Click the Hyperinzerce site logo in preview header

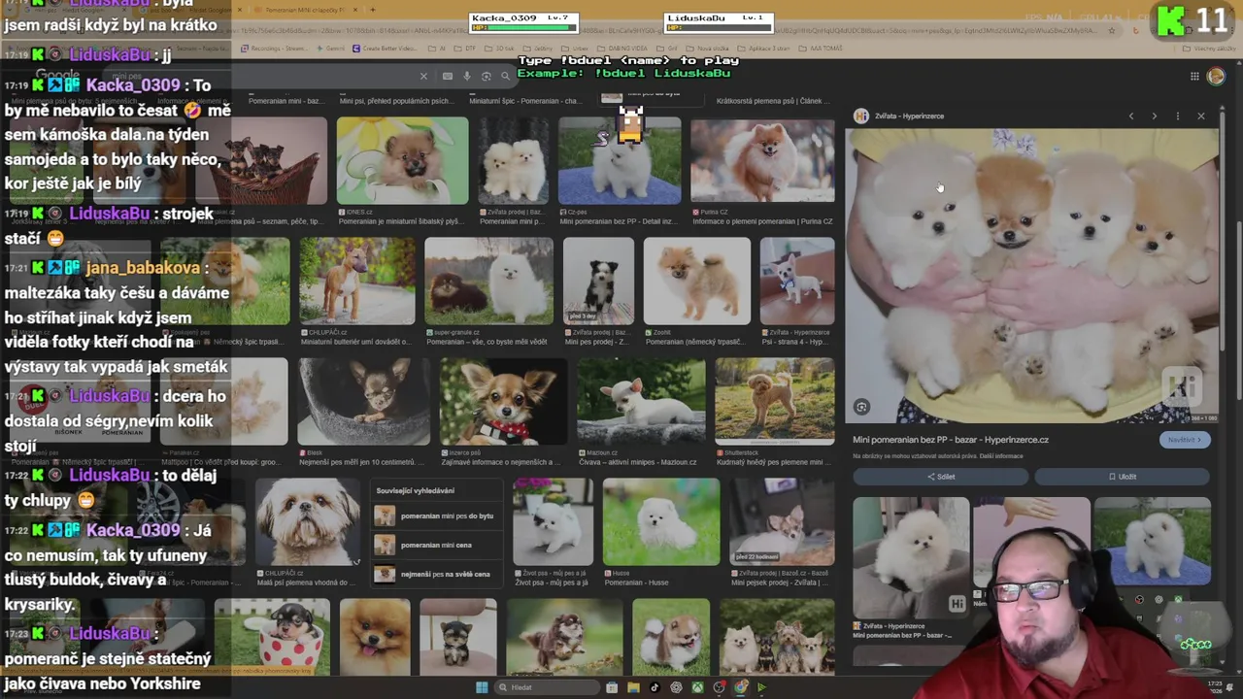tap(860, 116)
